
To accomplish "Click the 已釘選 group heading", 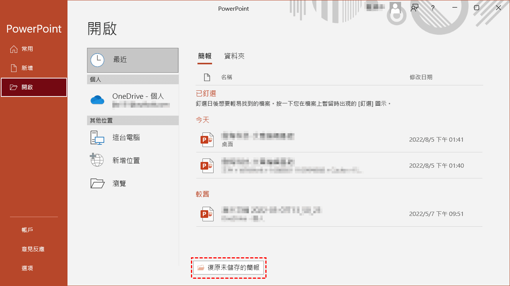I will click(206, 94).
